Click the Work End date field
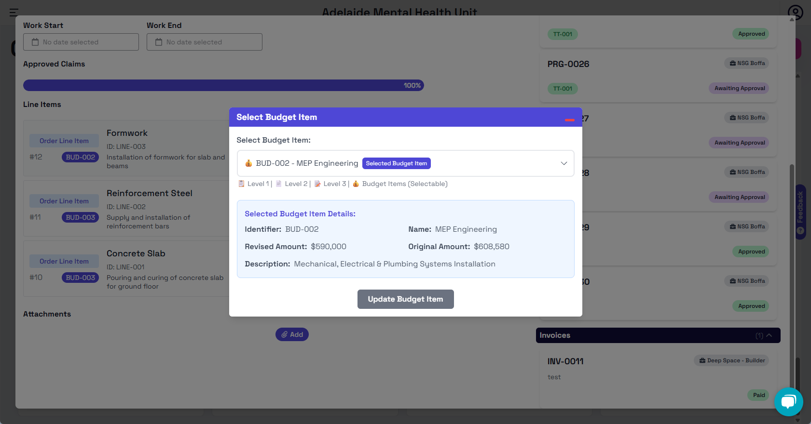Screen dimensions: 811x424 pyautogui.click(x=205, y=42)
